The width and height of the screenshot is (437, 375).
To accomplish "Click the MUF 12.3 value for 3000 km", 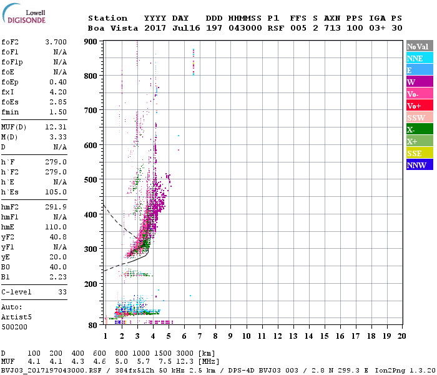I will [x=185, y=362].
